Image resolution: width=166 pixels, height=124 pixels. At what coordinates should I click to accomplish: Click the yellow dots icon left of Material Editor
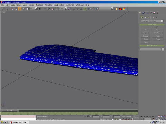[x=117, y=9]
